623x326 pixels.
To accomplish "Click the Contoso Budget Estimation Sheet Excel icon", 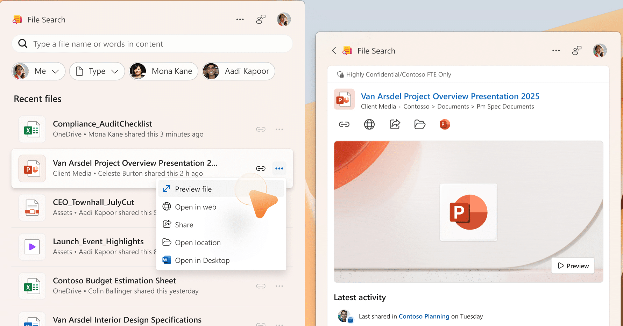I will coord(32,287).
